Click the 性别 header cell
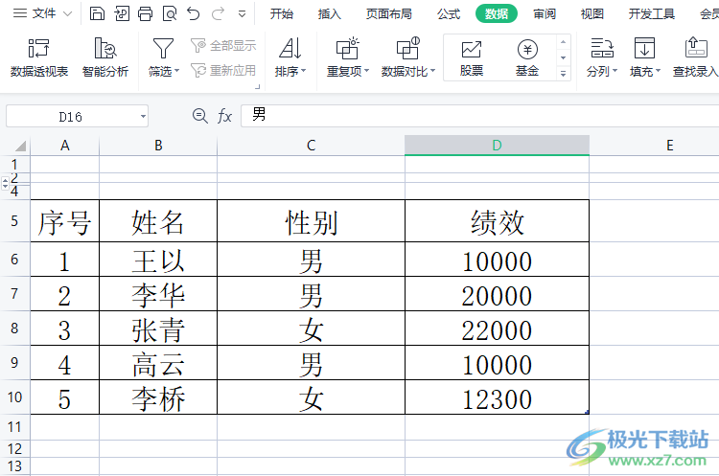719x476 pixels. click(311, 221)
